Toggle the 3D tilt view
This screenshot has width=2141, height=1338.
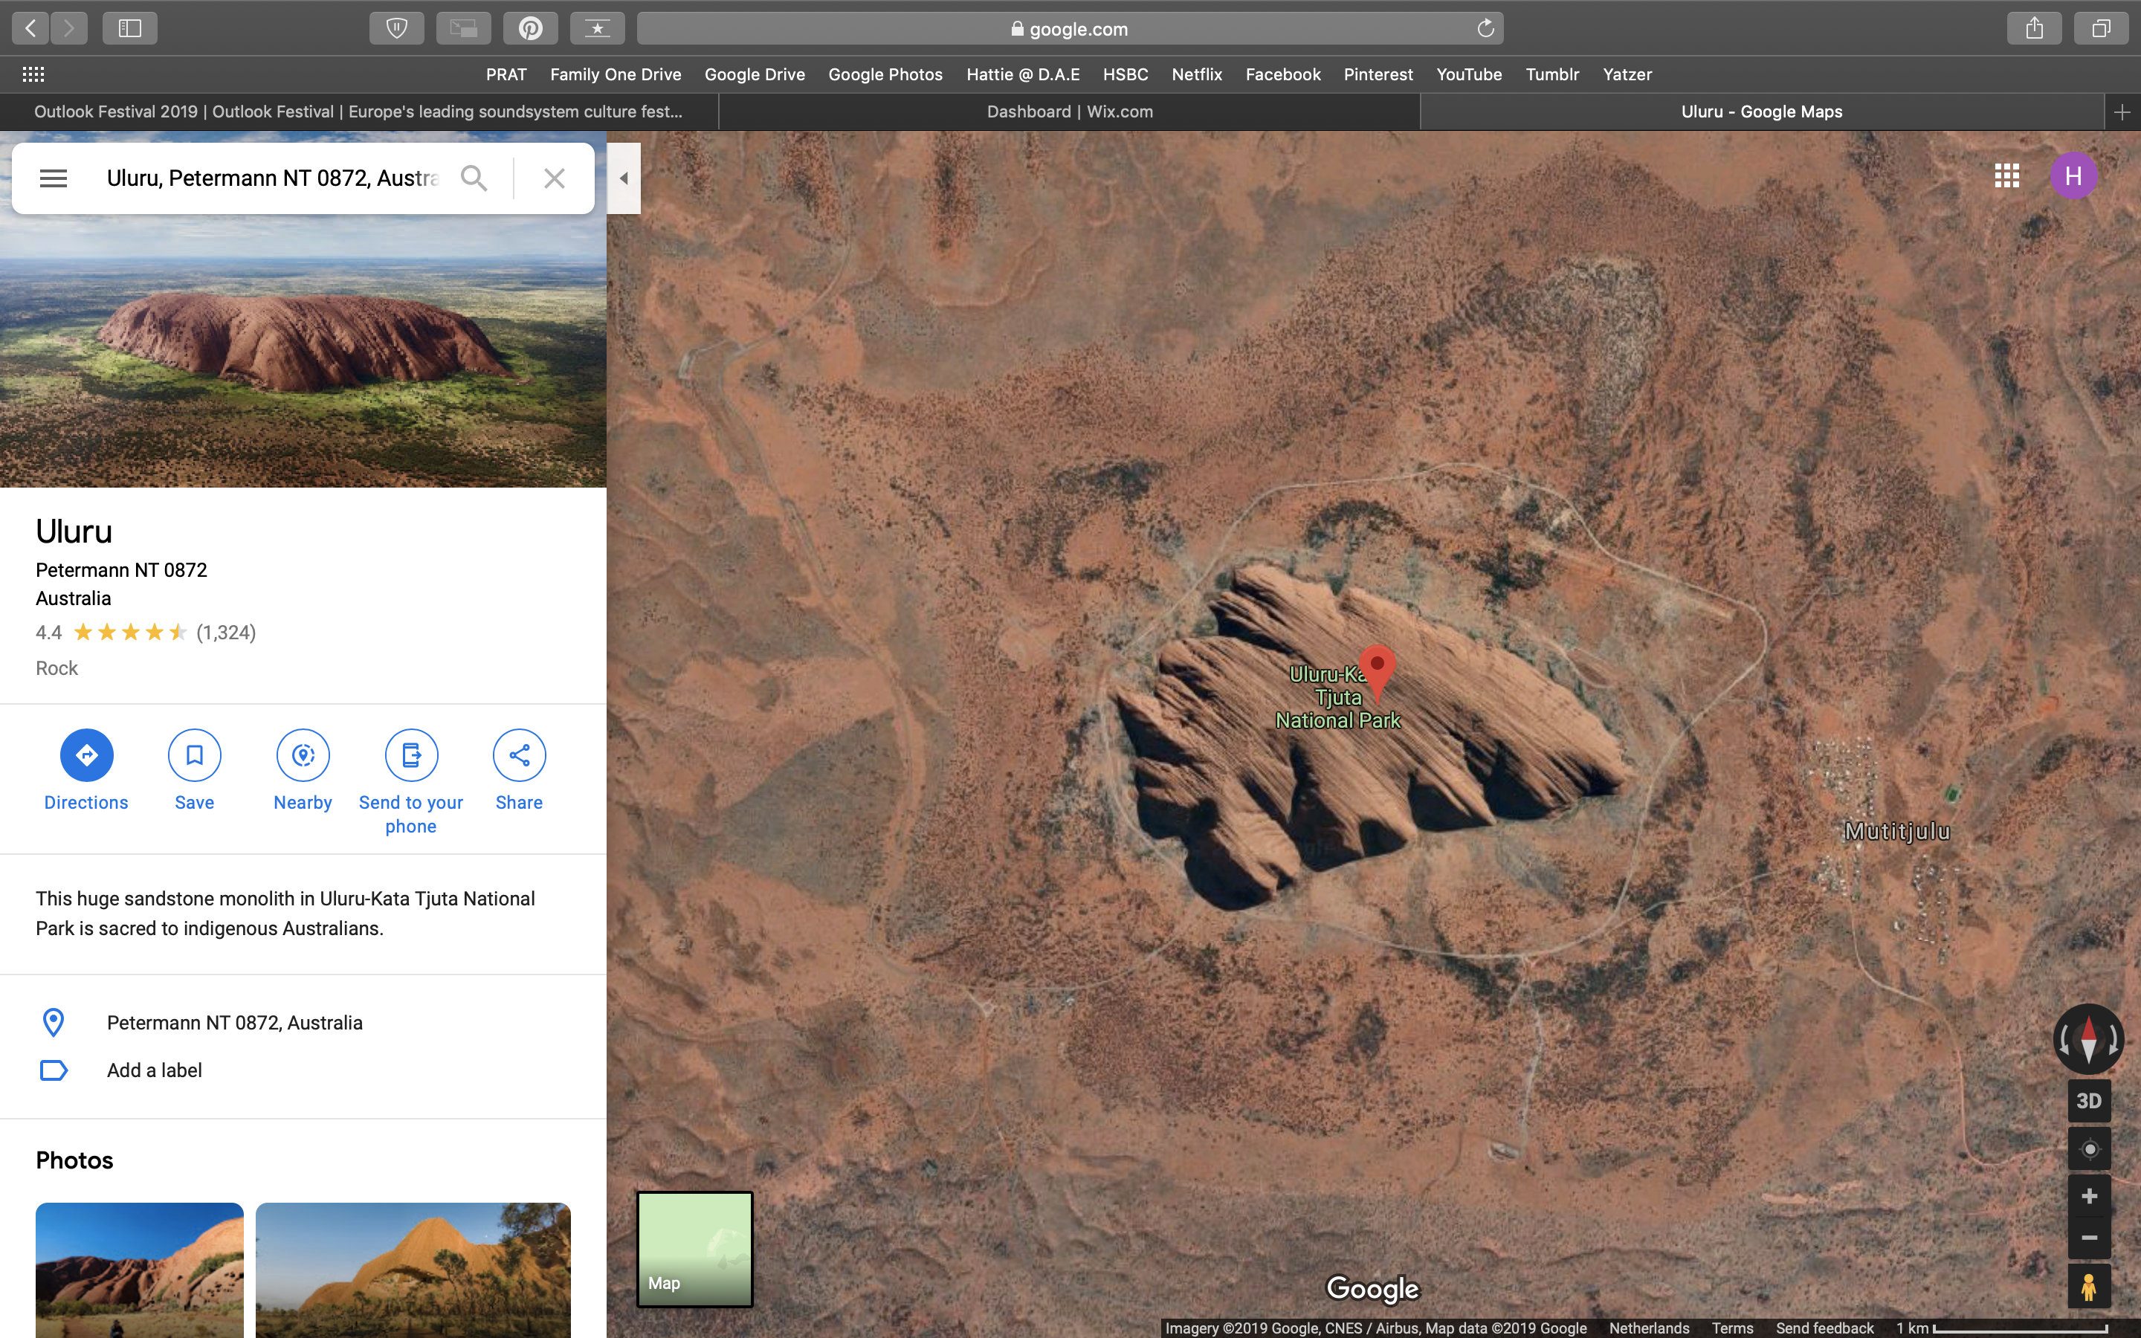pyautogui.click(x=2088, y=1101)
